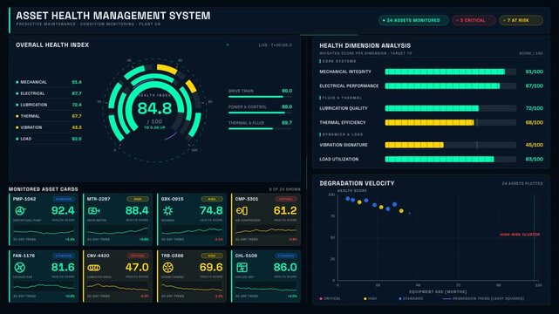
Task: Click the yellow Vibration Signature score bar
Action: [450, 145]
